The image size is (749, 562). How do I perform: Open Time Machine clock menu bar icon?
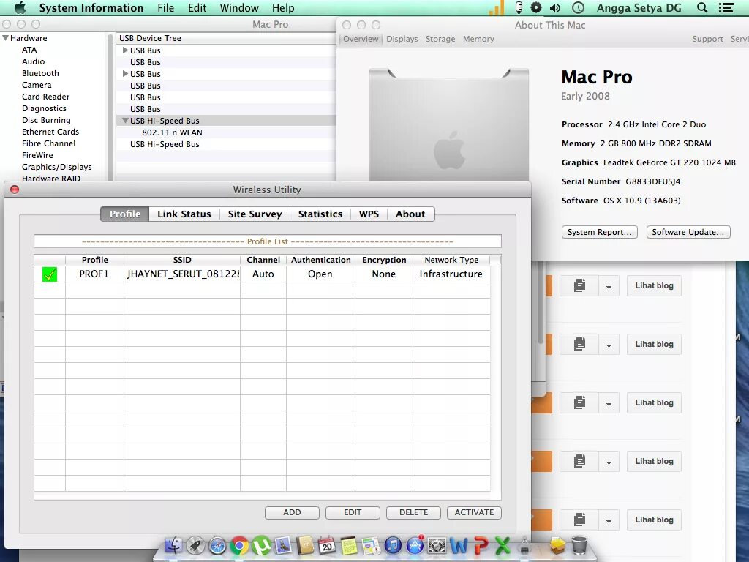pyautogui.click(x=578, y=7)
